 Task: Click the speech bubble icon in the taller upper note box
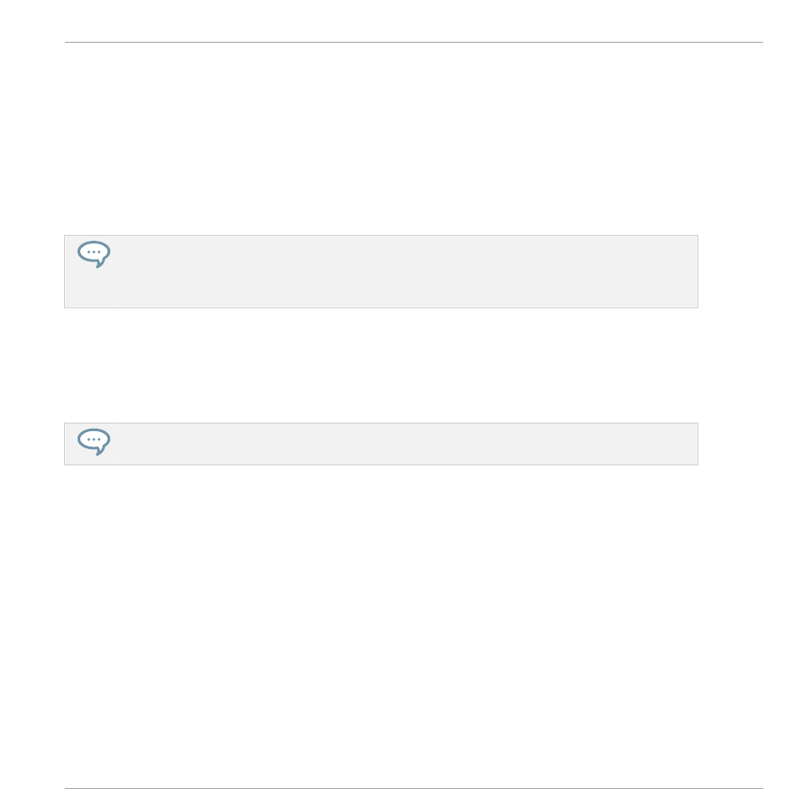(94, 254)
